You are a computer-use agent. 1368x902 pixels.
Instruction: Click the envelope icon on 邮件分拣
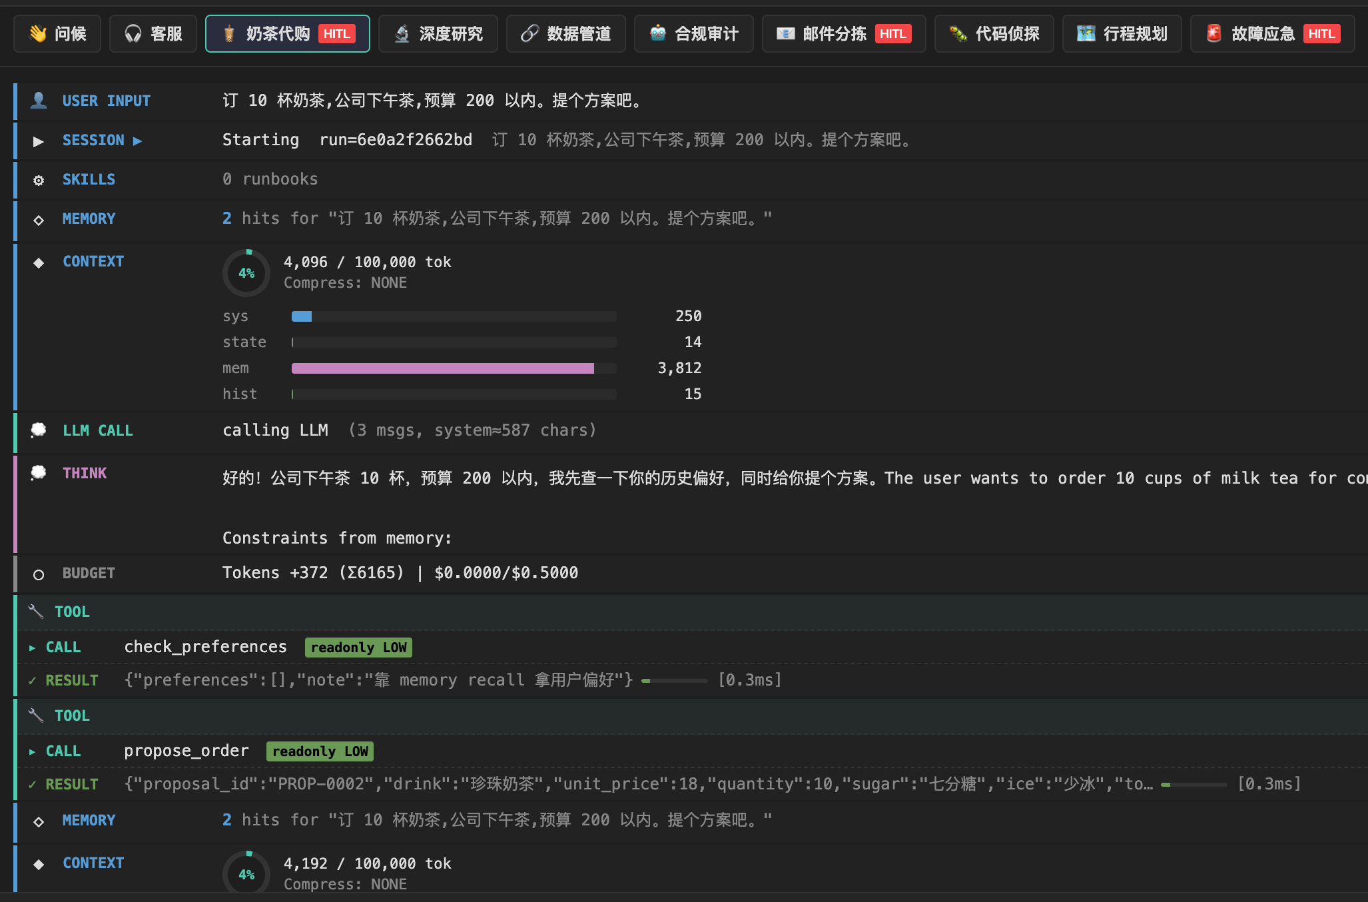click(x=786, y=33)
